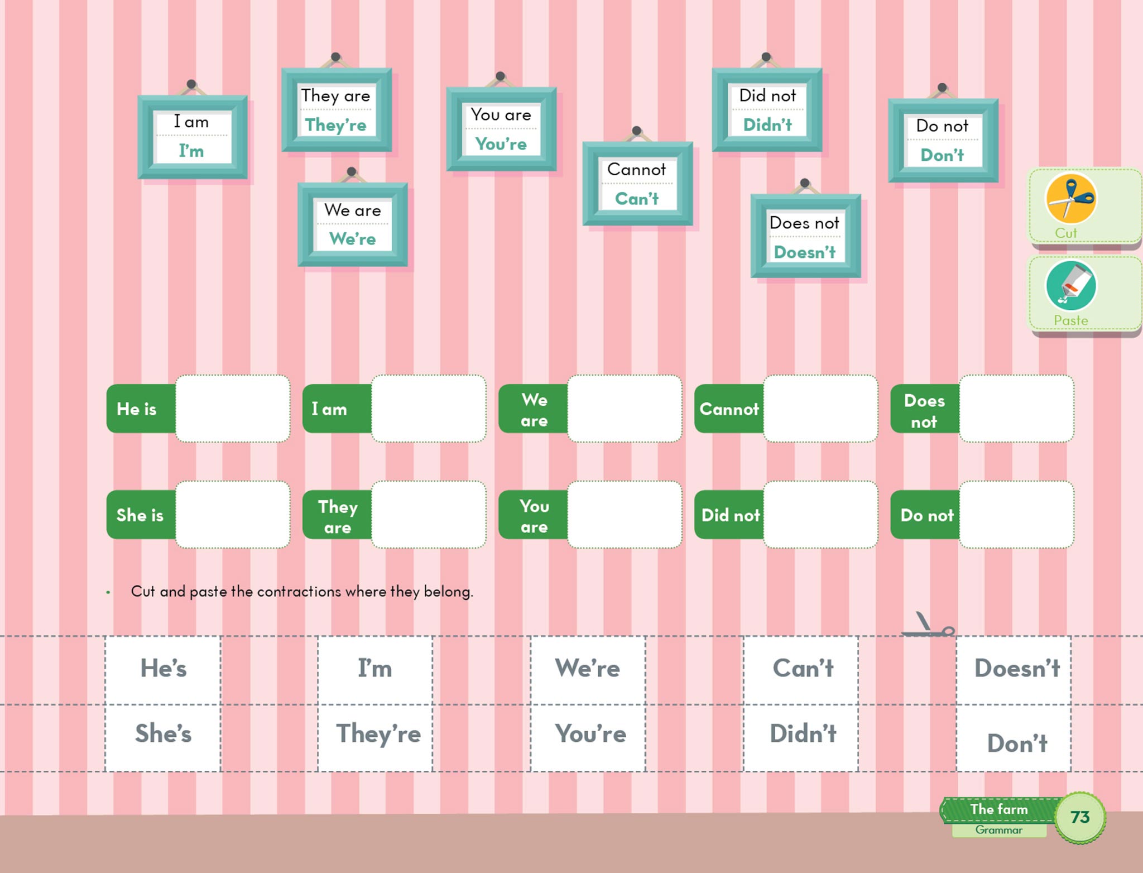Click the page number 73 badge
Image resolution: width=1143 pixels, height=873 pixels.
[x=1079, y=817]
